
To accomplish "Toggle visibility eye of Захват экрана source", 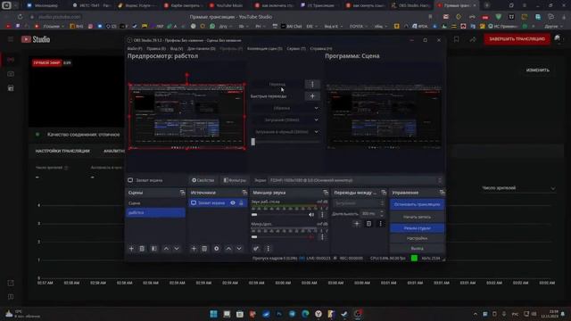I will [233, 202].
